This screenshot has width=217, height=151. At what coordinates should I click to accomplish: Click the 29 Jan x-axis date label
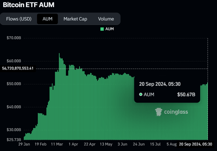click(x=24, y=144)
